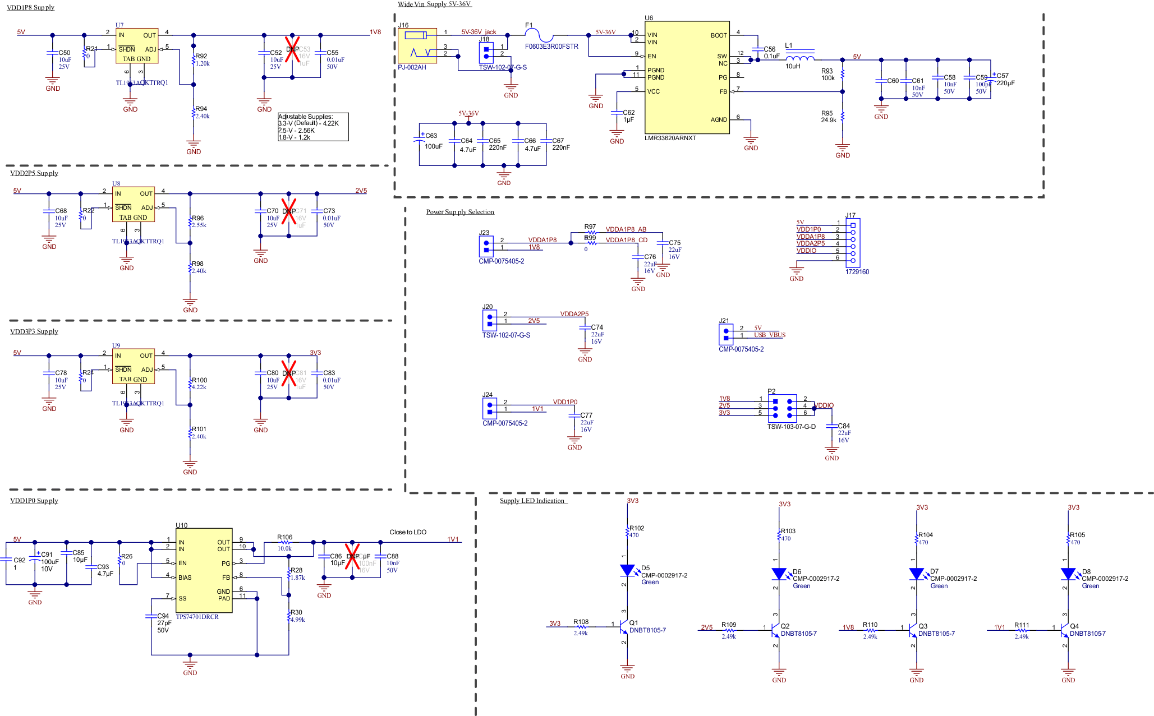Select the U9 LDO regulator symbol

click(x=134, y=367)
